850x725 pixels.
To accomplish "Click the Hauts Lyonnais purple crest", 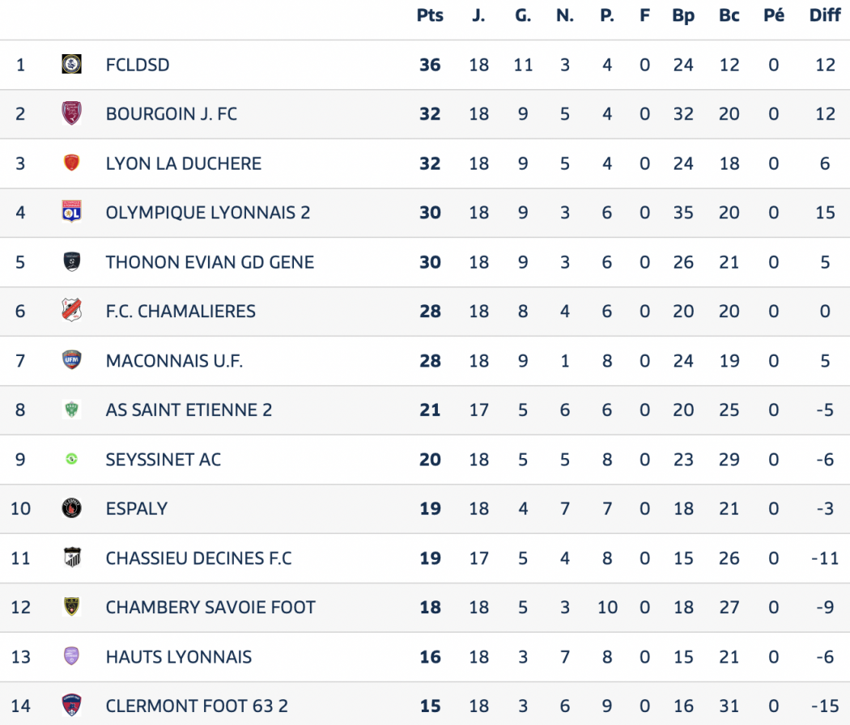I will 71,656.
